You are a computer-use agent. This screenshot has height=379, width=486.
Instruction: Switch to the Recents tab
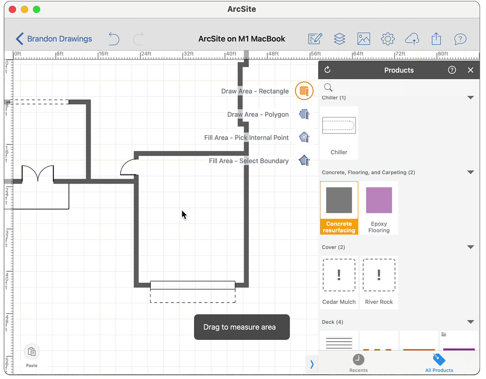pos(358,363)
